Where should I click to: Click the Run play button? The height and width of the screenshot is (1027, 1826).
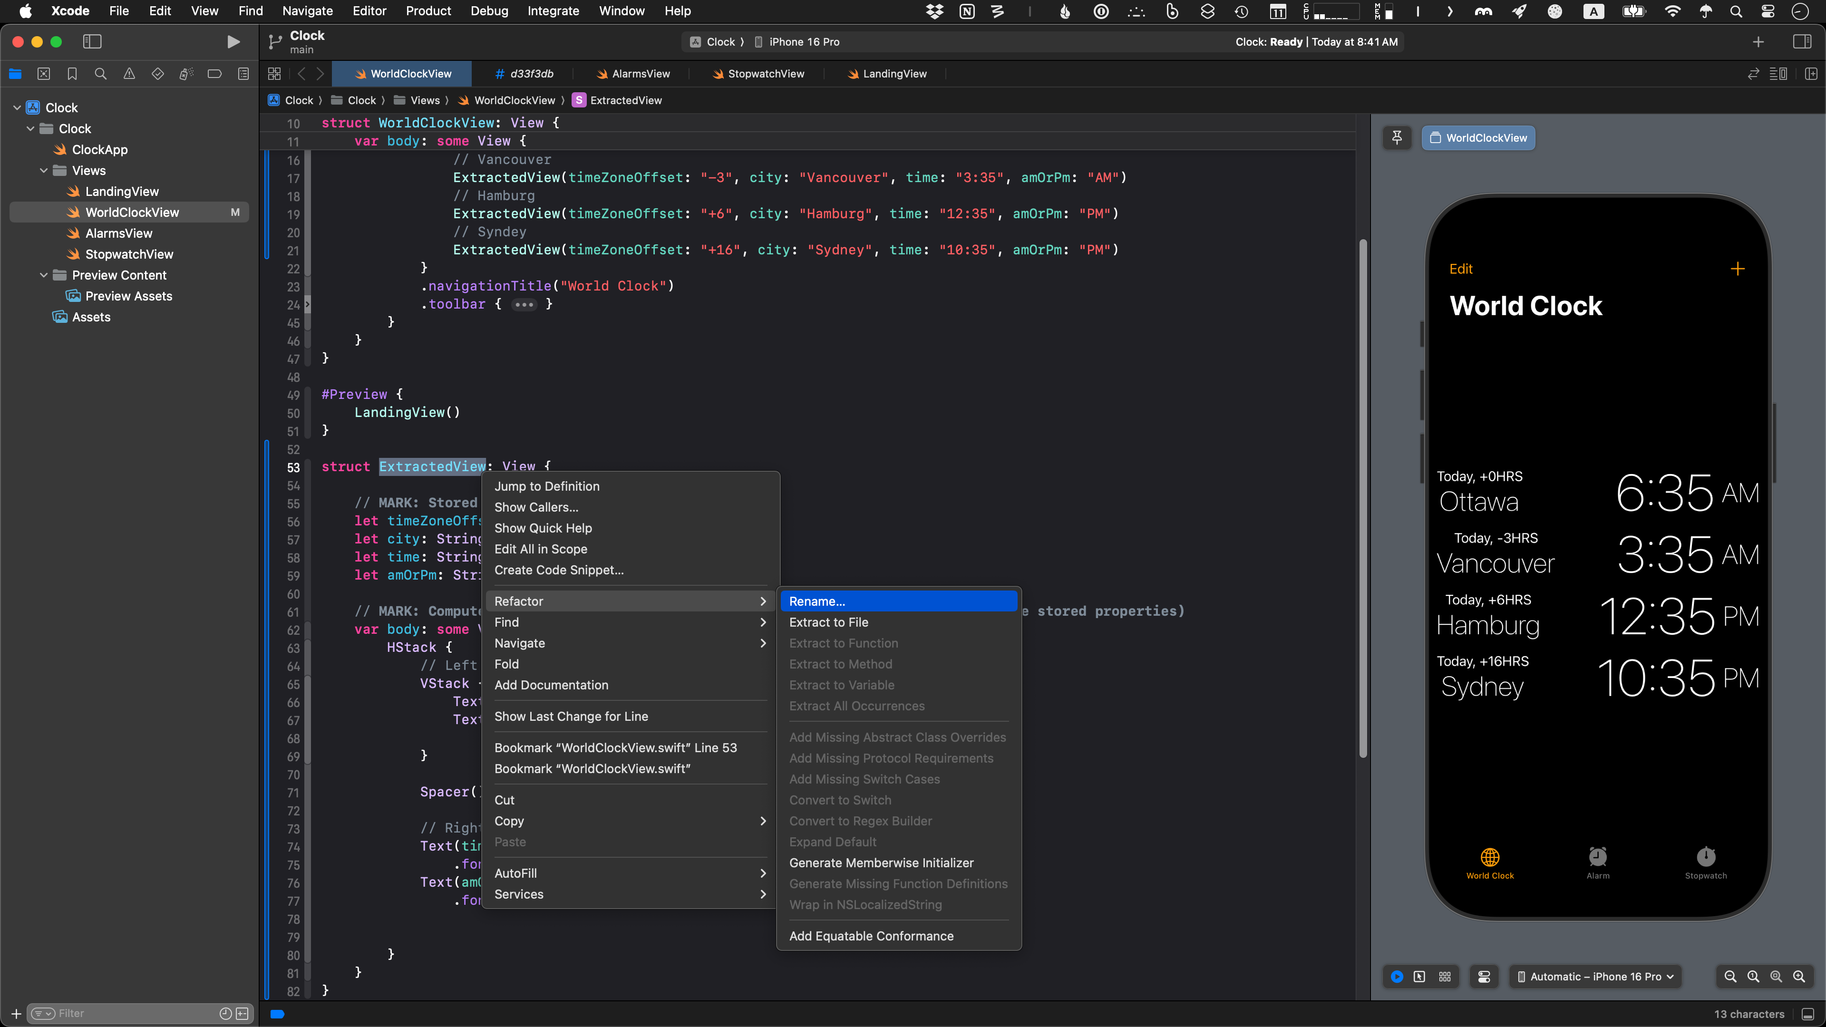point(233,42)
